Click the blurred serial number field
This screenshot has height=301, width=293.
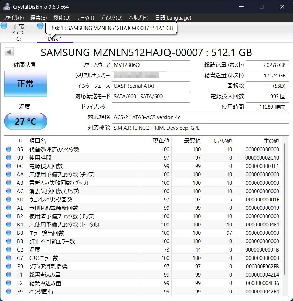(x=151, y=75)
